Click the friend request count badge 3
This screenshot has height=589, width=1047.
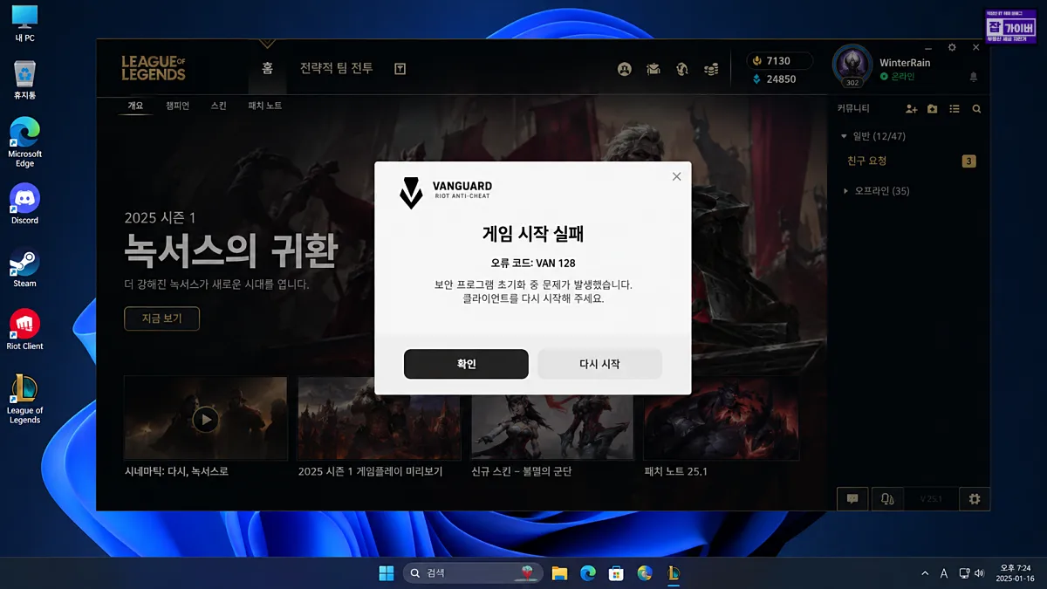[x=968, y=161]
